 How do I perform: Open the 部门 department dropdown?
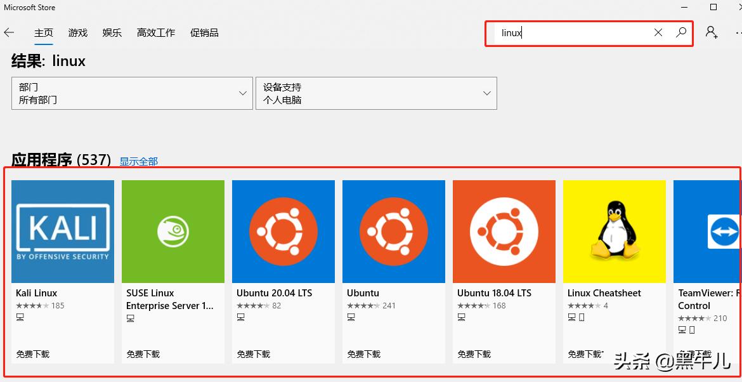click(131, 93)
